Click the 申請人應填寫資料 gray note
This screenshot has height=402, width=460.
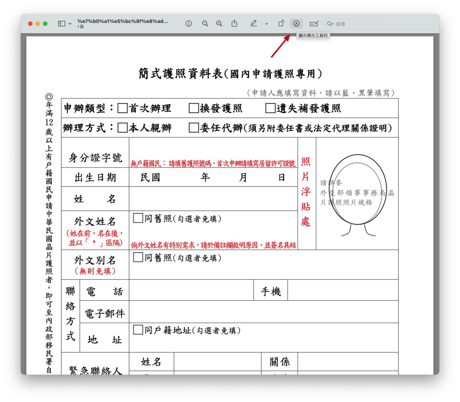click(x=321, y=93)
